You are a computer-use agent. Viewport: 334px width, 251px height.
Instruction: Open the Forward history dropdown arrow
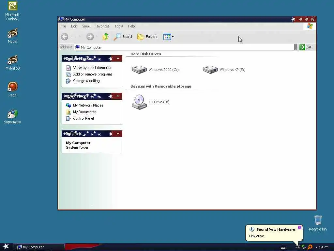pyautogui.click(x=97, y=37)
